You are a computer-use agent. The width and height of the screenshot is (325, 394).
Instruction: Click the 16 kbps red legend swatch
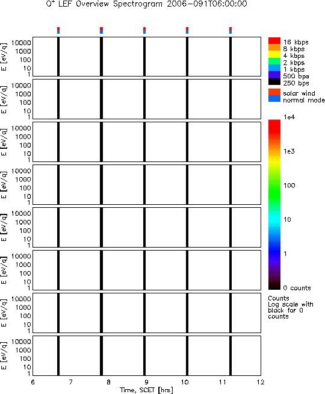coord(274,41)
